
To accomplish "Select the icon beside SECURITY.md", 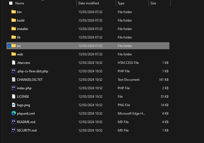I will 14,130.
